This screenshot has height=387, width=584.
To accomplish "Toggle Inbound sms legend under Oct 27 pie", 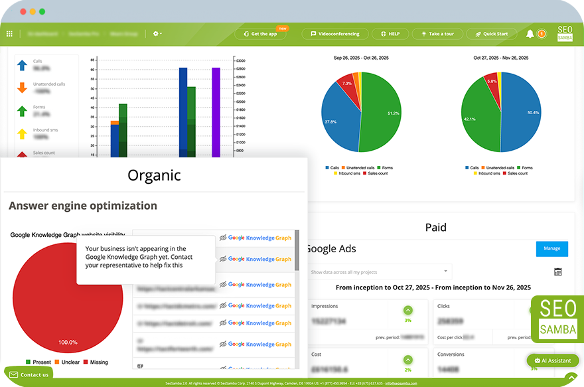I will [x=487, y=173].
